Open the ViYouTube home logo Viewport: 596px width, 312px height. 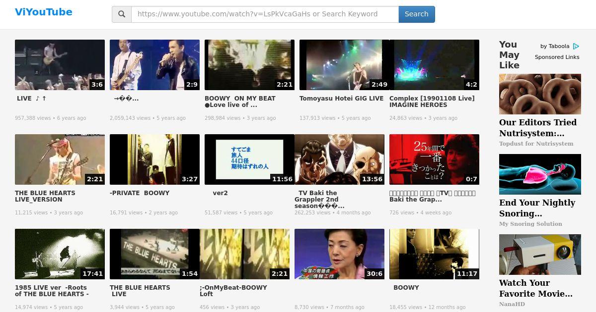(x=44, y=12)
